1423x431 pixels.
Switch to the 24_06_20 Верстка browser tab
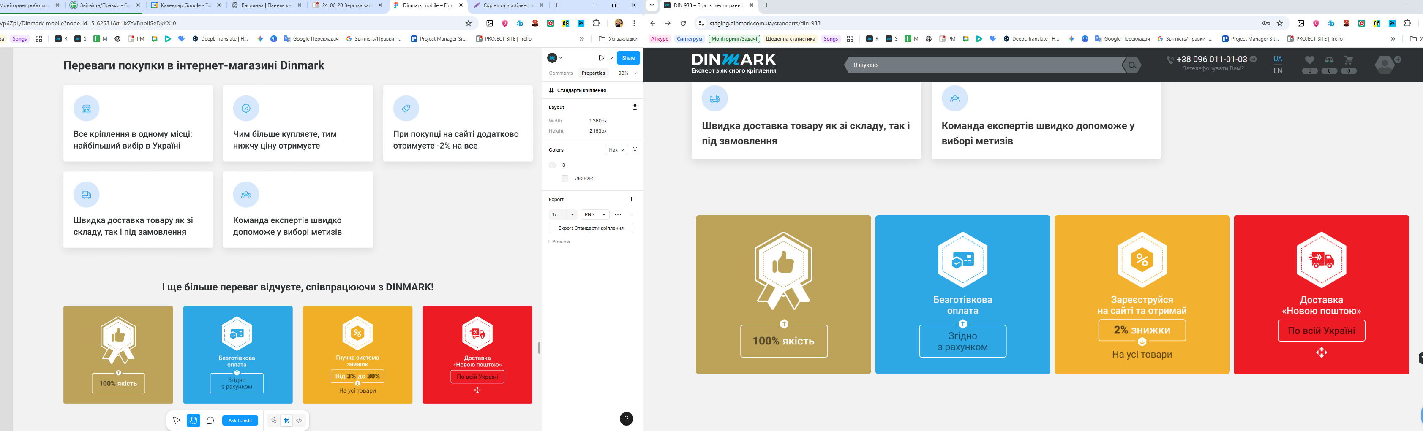pos(347,5)
